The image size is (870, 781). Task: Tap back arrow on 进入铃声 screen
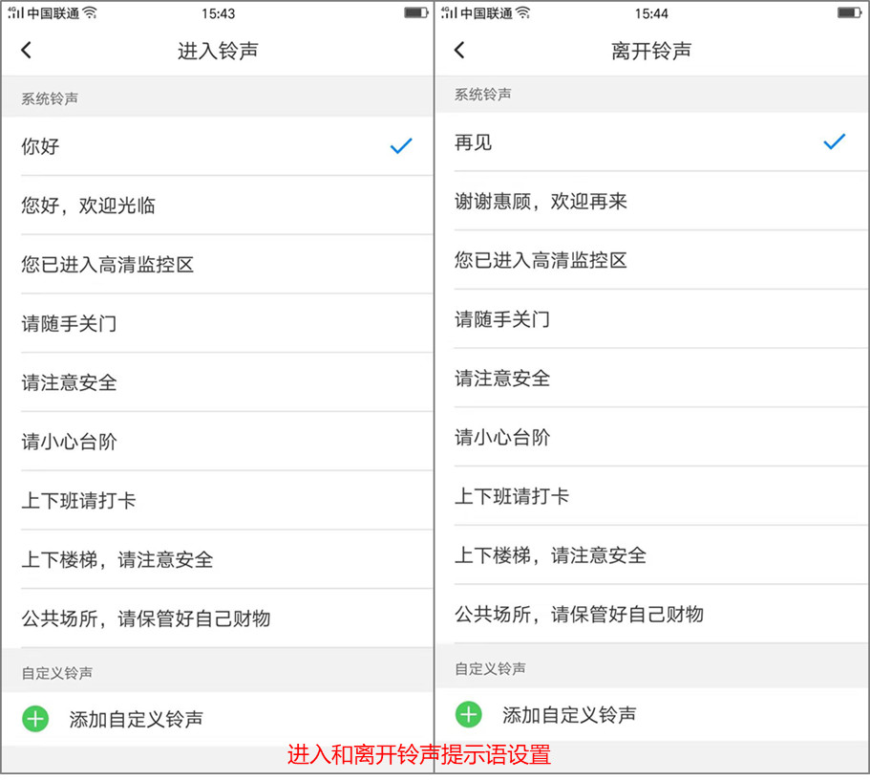(x=26, y=51)
